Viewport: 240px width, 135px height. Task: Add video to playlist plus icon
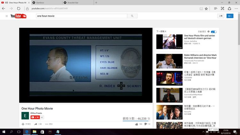pos(23,124)
